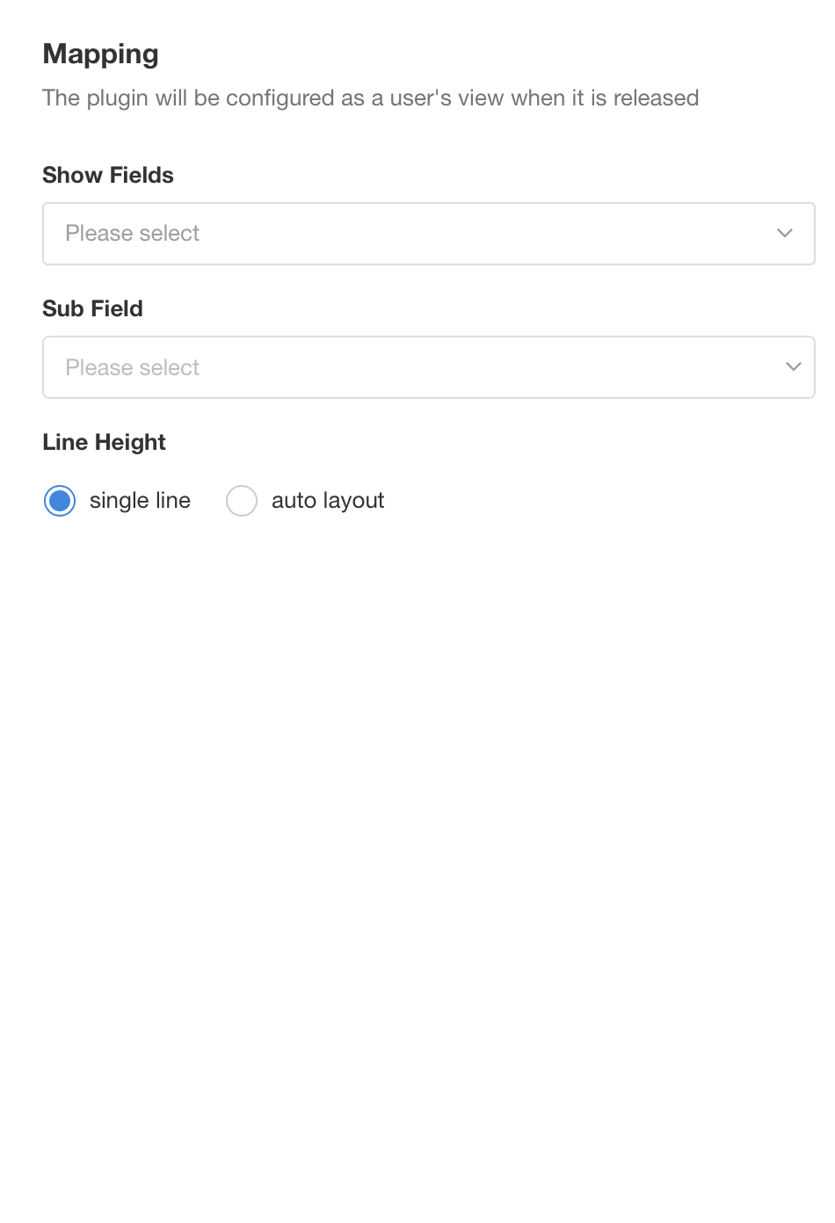Screen dimensions: 835x1223
Task: Click the word "released" in the description
Action: [656, 98]
